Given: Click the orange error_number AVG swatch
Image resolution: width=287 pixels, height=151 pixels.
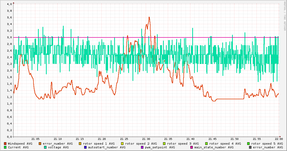Looking at the screenshot, I should (x=40, y=144).
